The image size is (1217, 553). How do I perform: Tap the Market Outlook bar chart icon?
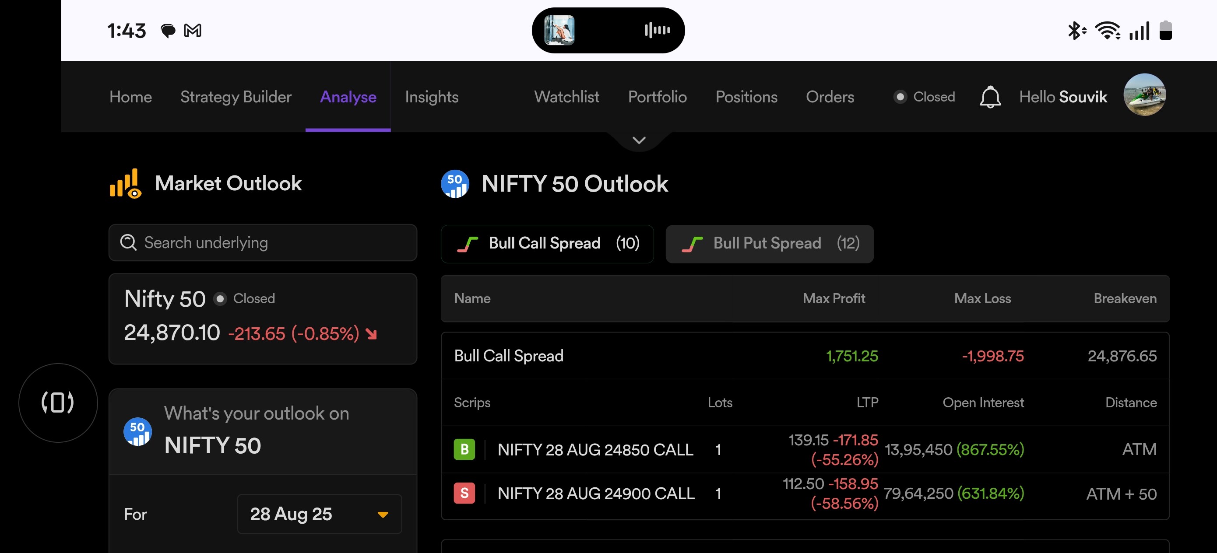126,184
